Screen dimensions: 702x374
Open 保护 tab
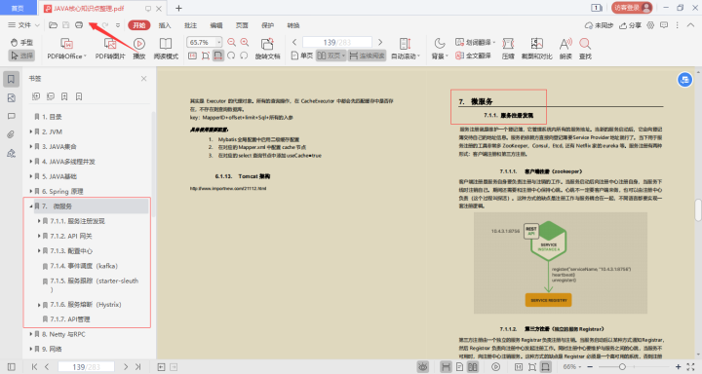pos(268,25)
